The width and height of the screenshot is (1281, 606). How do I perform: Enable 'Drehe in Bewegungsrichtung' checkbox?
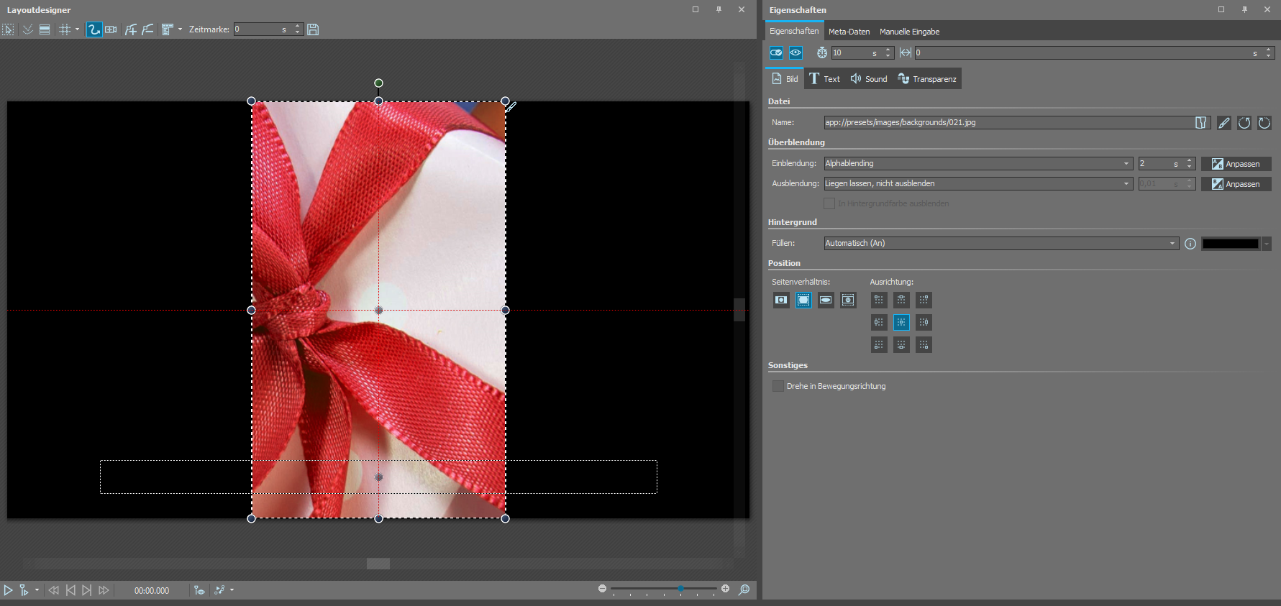pos(778,386)
